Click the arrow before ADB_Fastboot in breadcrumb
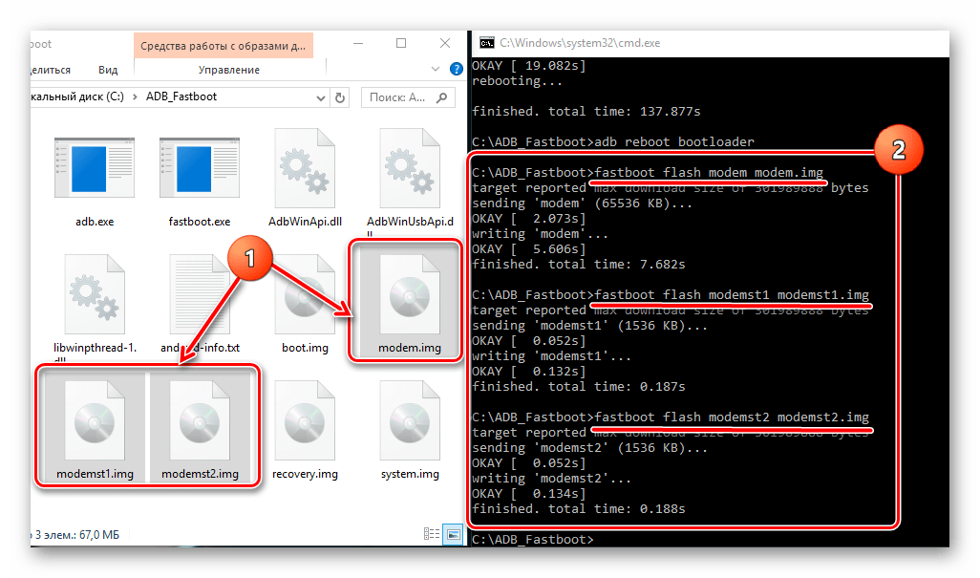Image resolution: width=980 pixels, height=578 pixels. point(135,96)
